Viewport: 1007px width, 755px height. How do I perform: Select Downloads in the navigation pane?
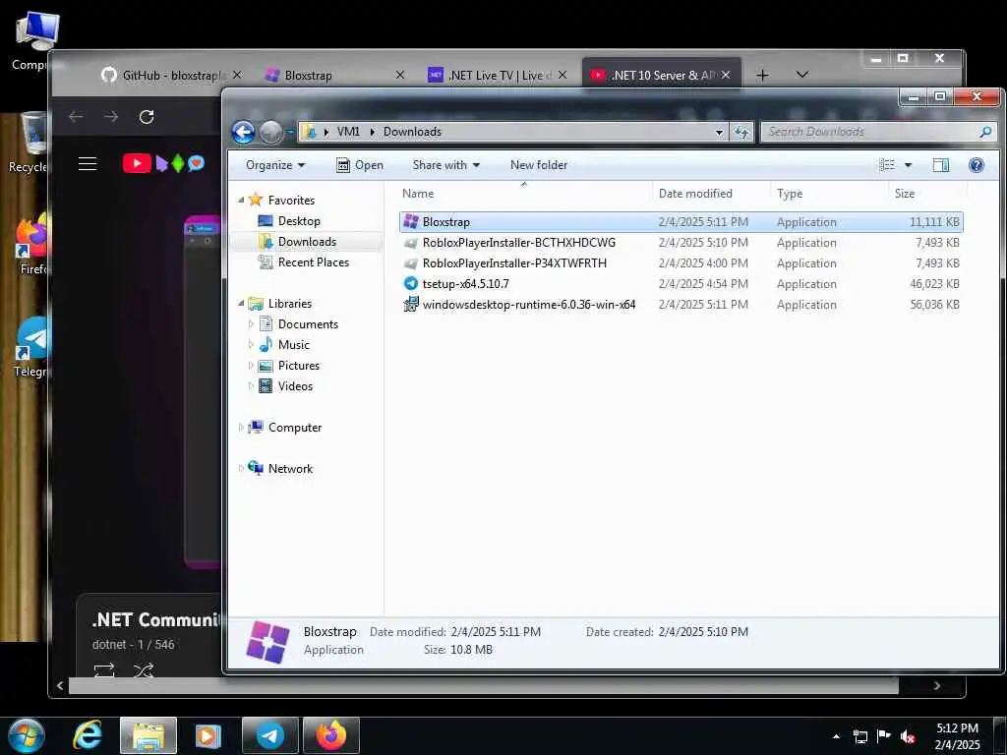[x=307, y=242]
